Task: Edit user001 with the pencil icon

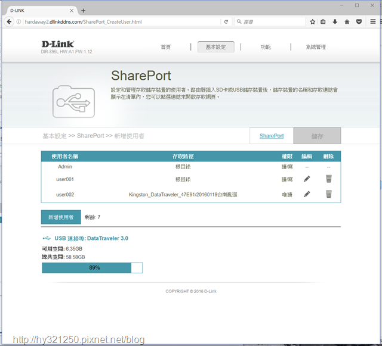Action: pos(307,179)
